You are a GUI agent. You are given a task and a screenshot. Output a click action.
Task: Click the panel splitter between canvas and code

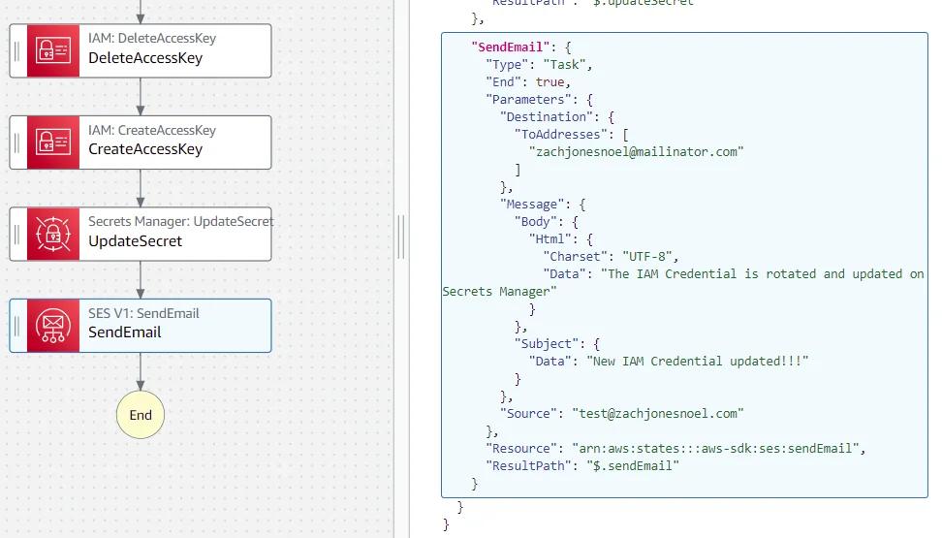pos(401,237)
